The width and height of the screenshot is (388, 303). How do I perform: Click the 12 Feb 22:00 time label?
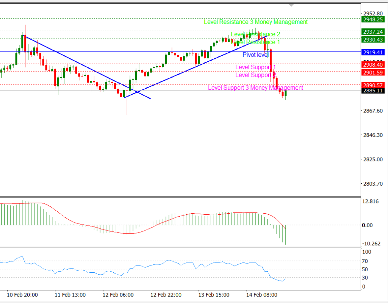tap(166, 295)
